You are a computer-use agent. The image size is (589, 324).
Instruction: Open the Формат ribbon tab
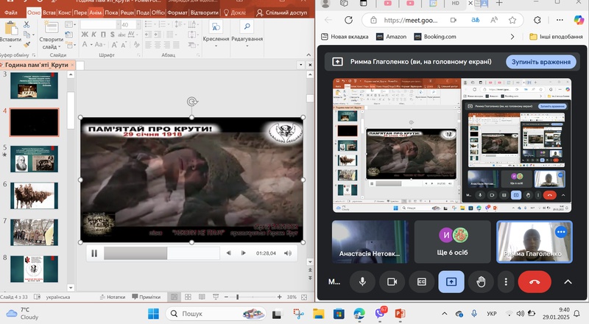coord(177,13)
